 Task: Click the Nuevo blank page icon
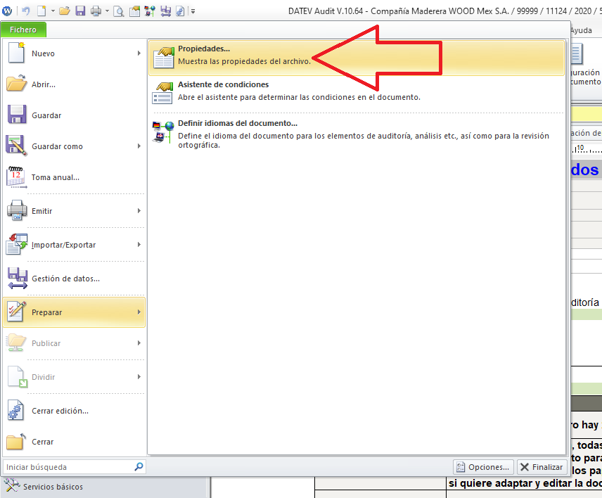tap(16, 52)
